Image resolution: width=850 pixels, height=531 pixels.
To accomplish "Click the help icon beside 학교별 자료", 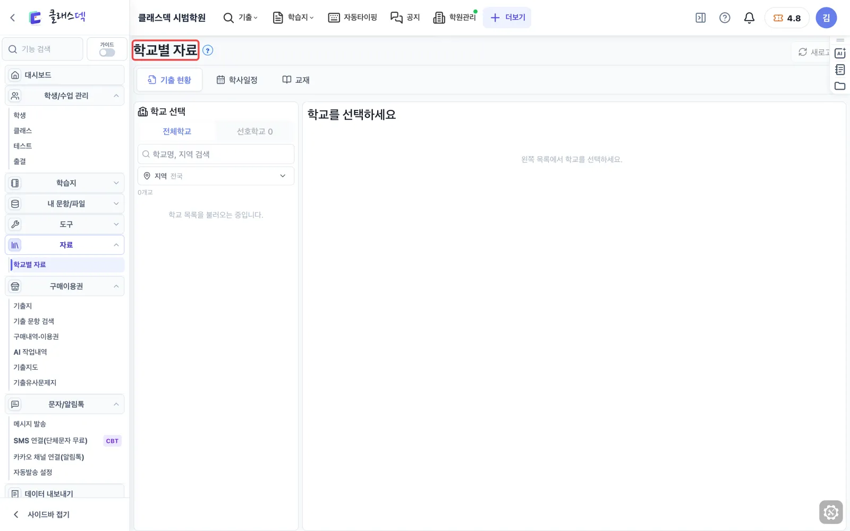I will click(x=208, y=50).
